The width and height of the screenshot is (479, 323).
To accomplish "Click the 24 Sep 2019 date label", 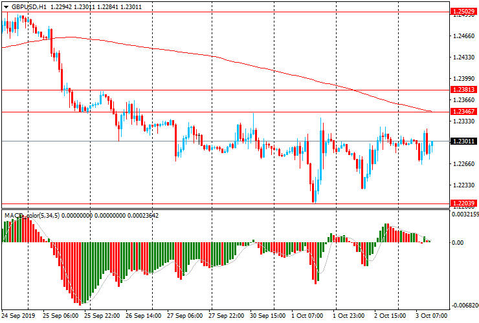I will (x=18, y=316).
